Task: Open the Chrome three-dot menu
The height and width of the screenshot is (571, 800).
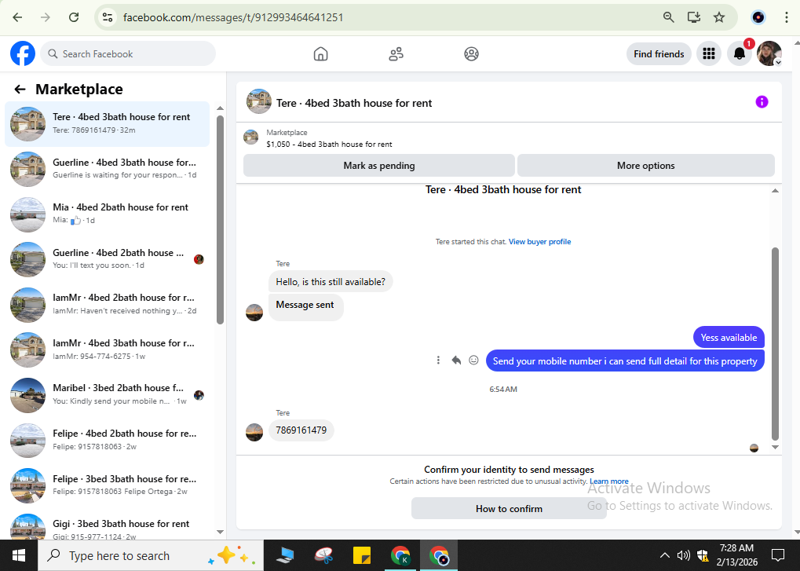Action: click(x=786, y=17)
